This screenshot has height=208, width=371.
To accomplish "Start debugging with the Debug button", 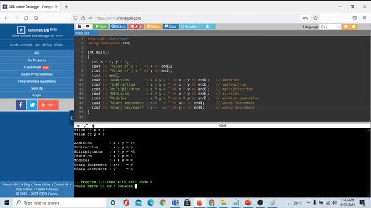I will coord(118,27).
